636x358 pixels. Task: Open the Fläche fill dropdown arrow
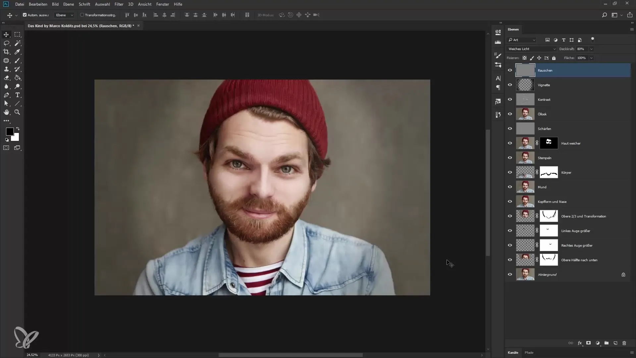591,58
